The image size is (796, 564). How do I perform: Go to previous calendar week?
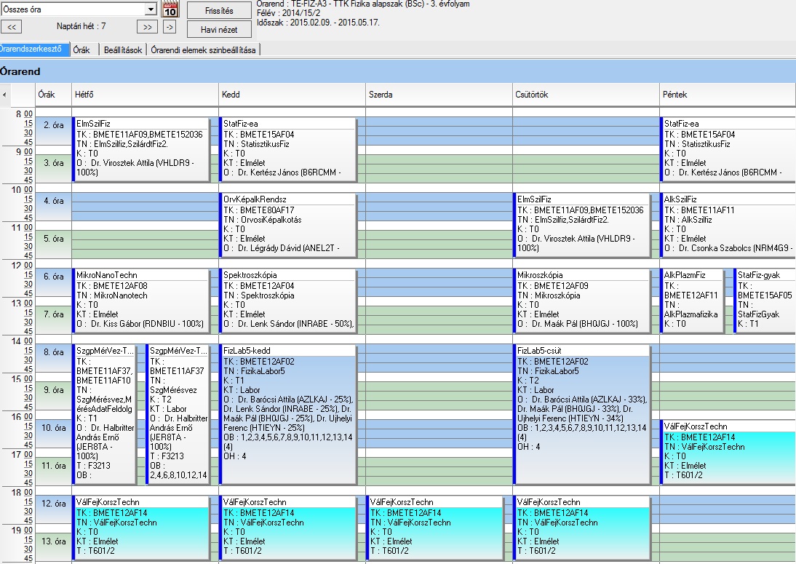coord(12,27)
